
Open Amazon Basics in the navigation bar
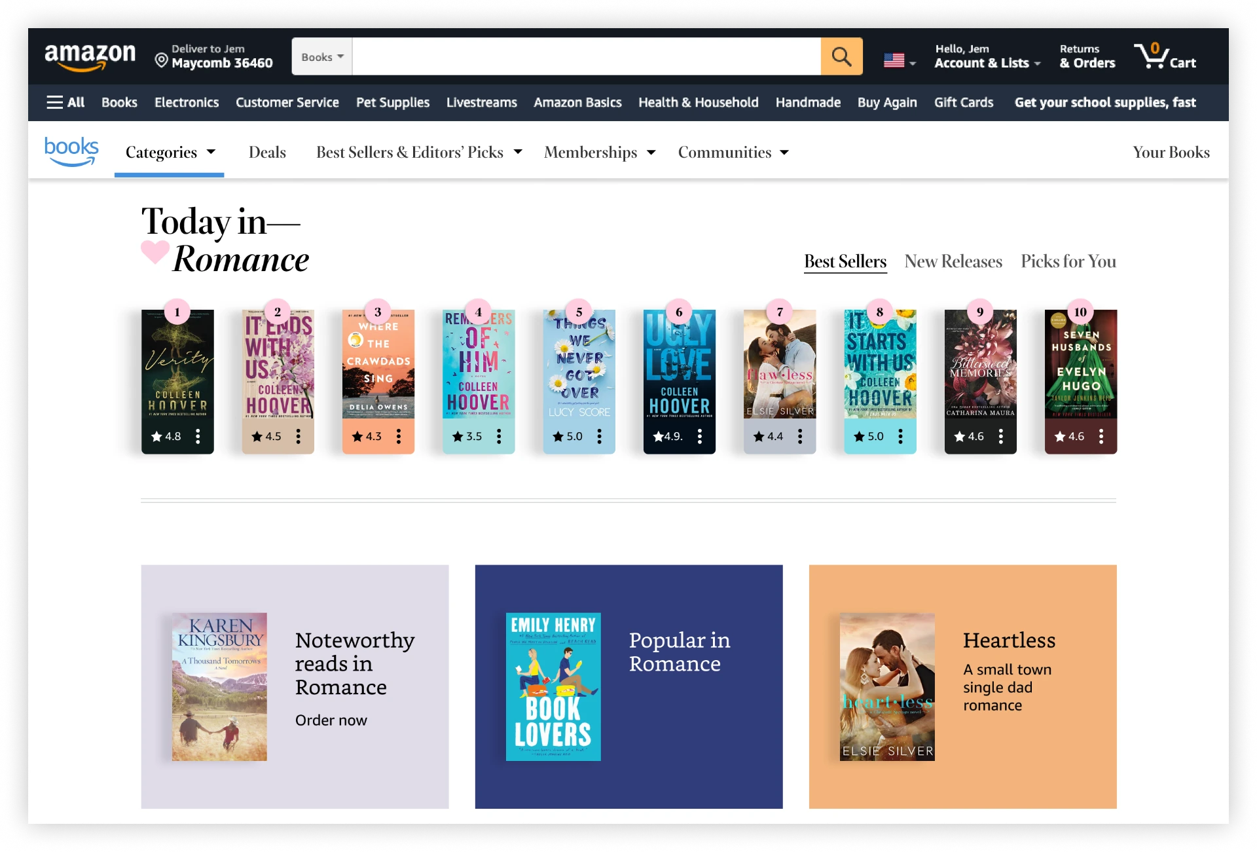coord(577,102)
